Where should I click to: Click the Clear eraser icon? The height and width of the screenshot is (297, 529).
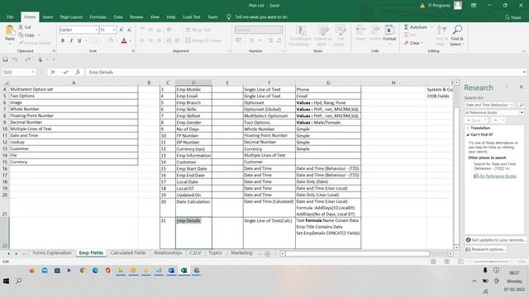pyautogui.click(x=407, y=43)
